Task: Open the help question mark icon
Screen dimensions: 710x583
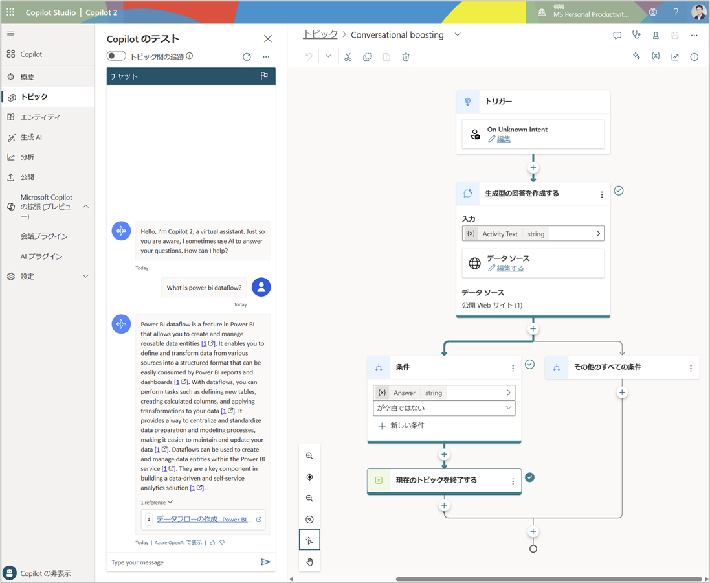Action: click(676, 12)
